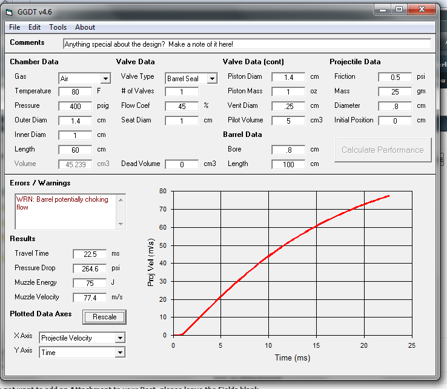Screen dimensions: 447x389
Task: Click into the Comments text field
Action: (x=247, y=44)
